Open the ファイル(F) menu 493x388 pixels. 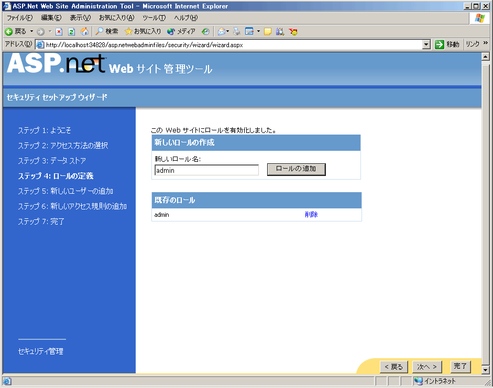tap(20, 18)
